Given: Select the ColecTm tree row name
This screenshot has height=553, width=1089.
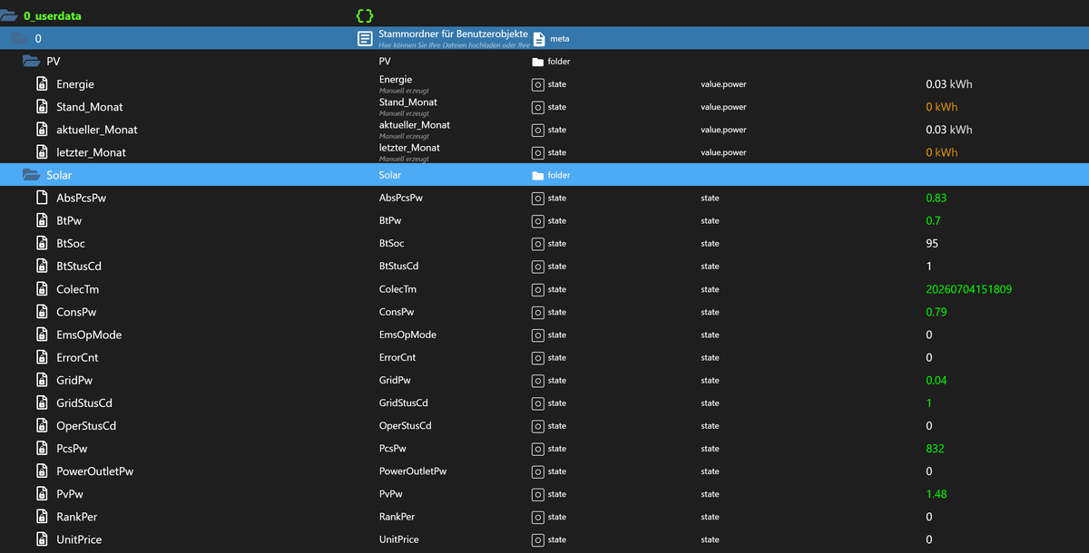Looking at the screenshot, I should click(78, 289).
